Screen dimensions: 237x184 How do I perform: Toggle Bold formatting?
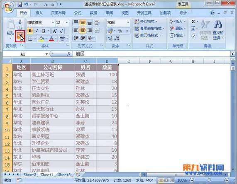(x=30, y=31)
